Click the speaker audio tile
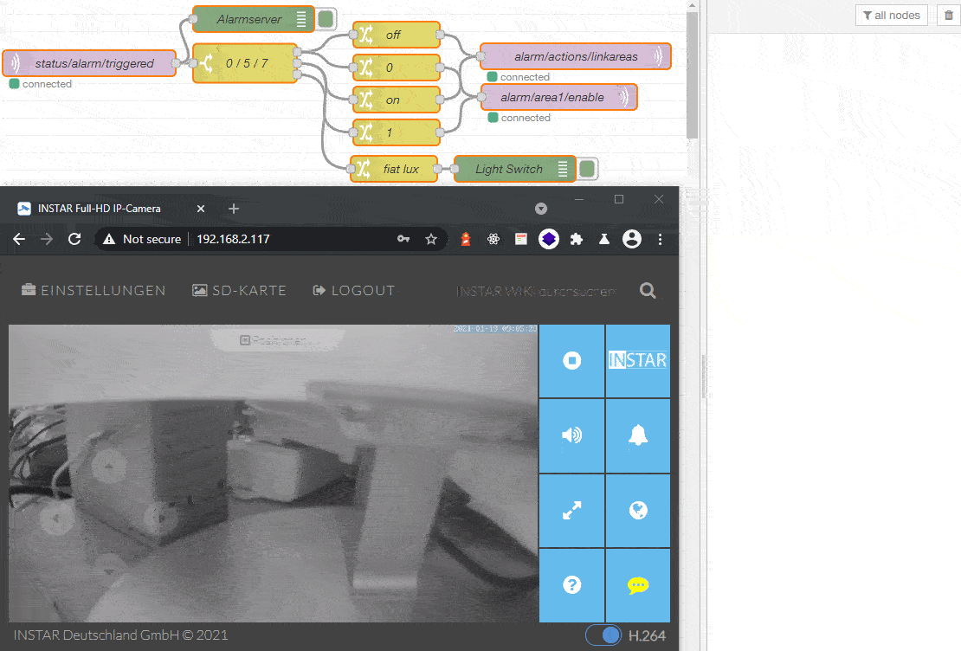This screenshot has width=961, height=651. 571,435
